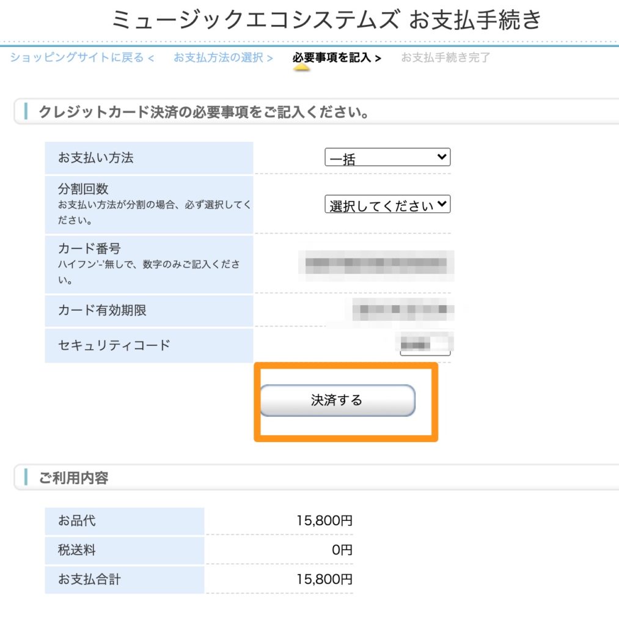The image size is (619, 626).
Task: Open the お支払い方法 dropdown showing 一括
Action: click(x=387, y=158)
